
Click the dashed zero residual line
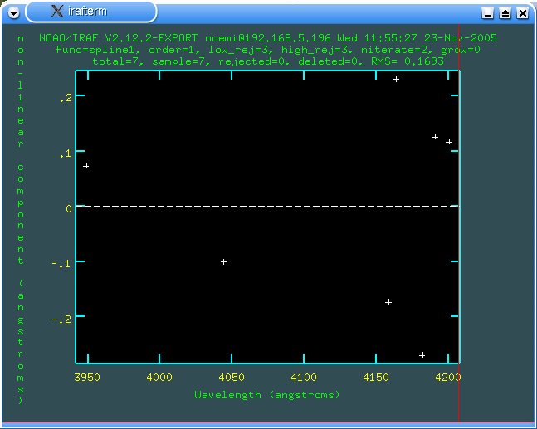pyautogui.click(x=266, y=206)
